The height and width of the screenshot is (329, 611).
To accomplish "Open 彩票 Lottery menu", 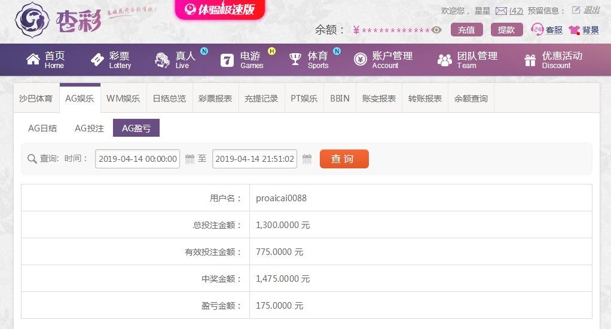I will pyautogui.click(x=111, y=60).
